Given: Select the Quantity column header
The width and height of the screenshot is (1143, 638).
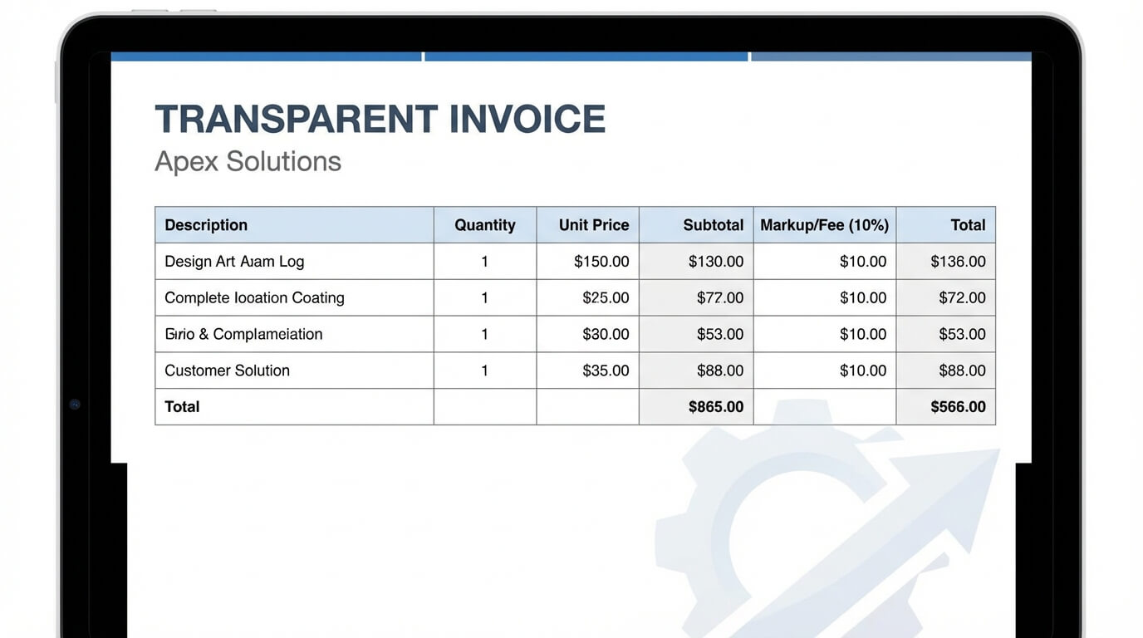Looking at the screenshot, I should (x=484, y=225).
